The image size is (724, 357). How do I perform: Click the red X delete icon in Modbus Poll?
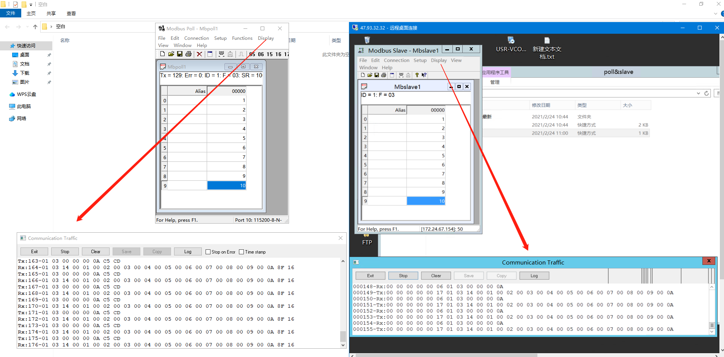tap(199, 54)
